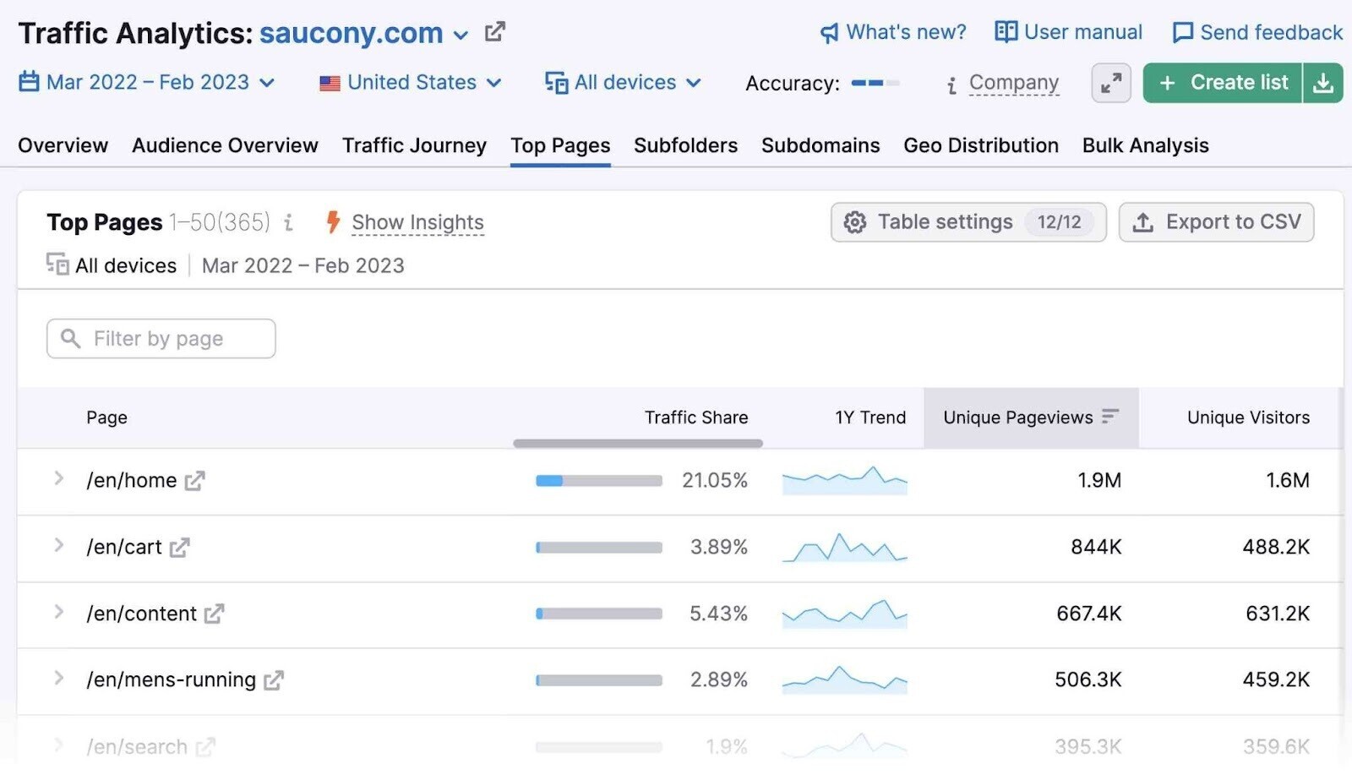Switch to the Overview tab
The image size is (1352, 775).
tap(63, 145)
